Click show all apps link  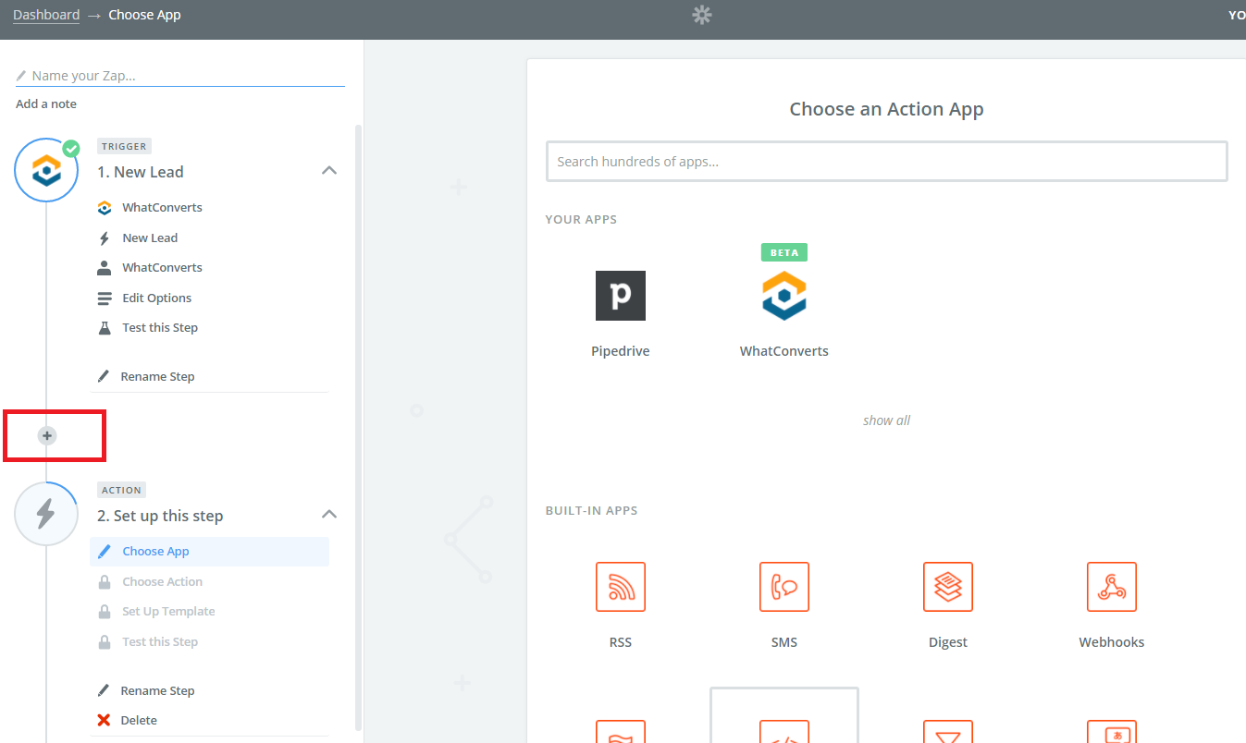(886, 420)
